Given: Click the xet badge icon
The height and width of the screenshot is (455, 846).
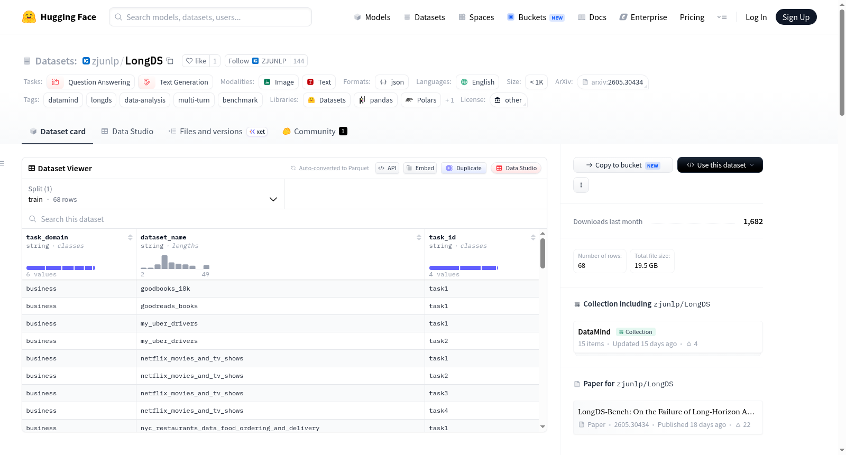Looking at the screenshot, I should [x=258, y=132].
